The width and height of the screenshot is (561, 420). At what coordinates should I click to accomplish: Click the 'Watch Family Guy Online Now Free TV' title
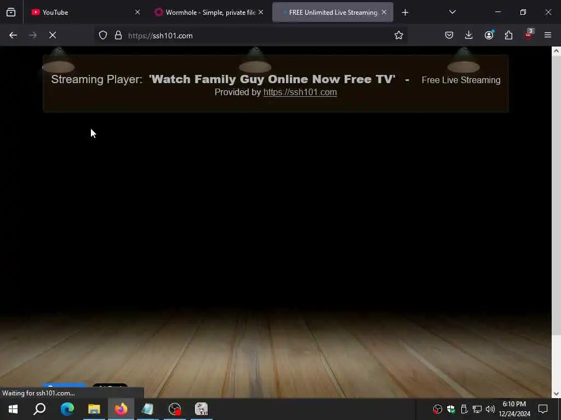coord(272,79)
